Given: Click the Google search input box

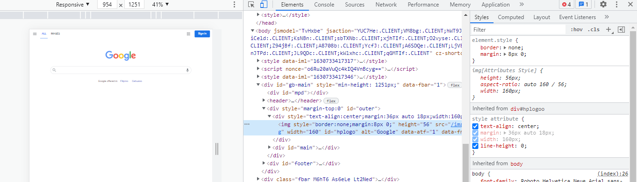Looking at the screenshot, I should point(121,70).
